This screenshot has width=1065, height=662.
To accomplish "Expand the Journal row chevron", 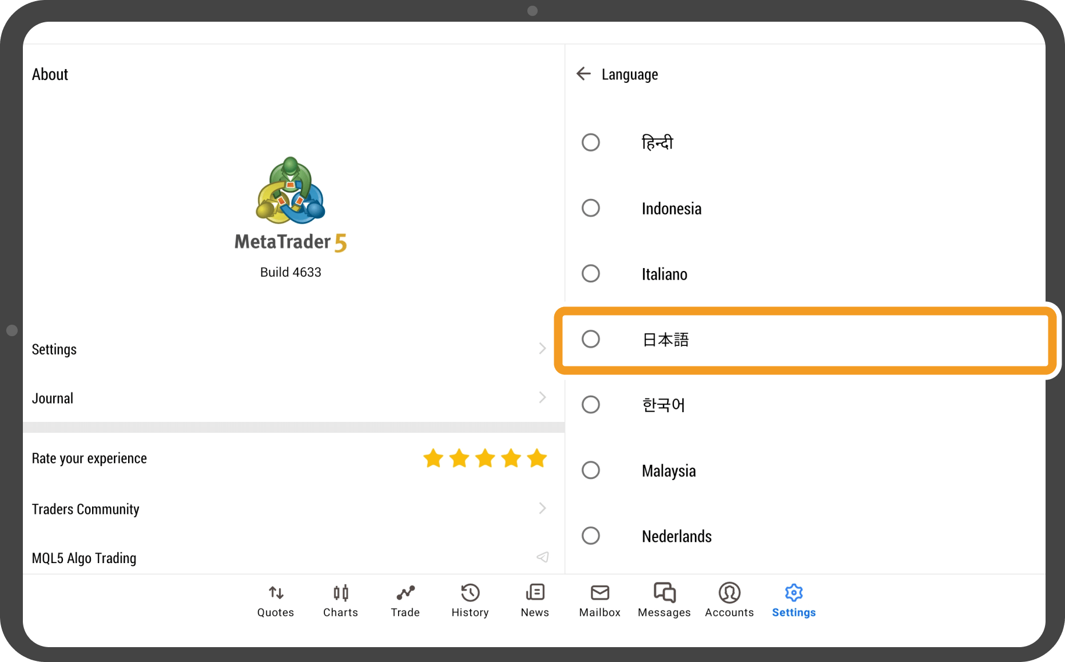I will pos(542,398).
